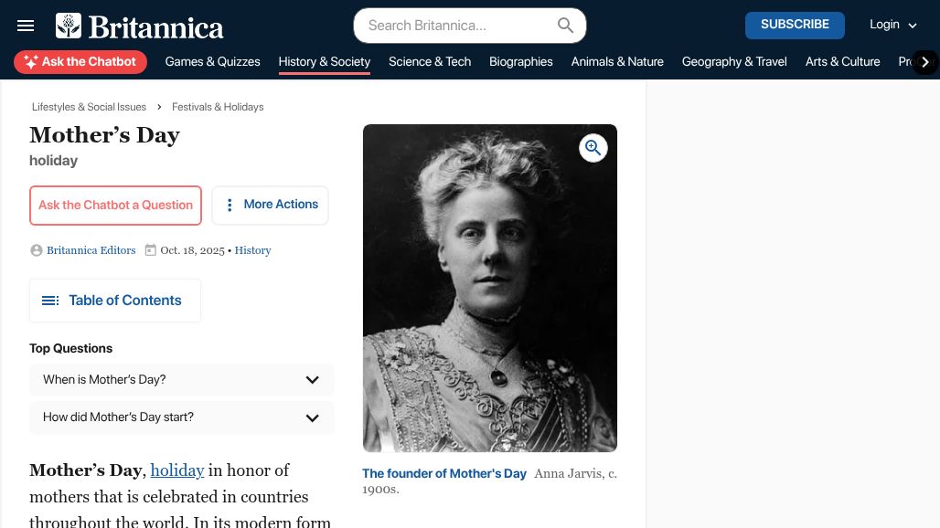
Task: Follow the "holiday" hyperlink in article text
Action: pyautogui.click(x=177, y=470)
